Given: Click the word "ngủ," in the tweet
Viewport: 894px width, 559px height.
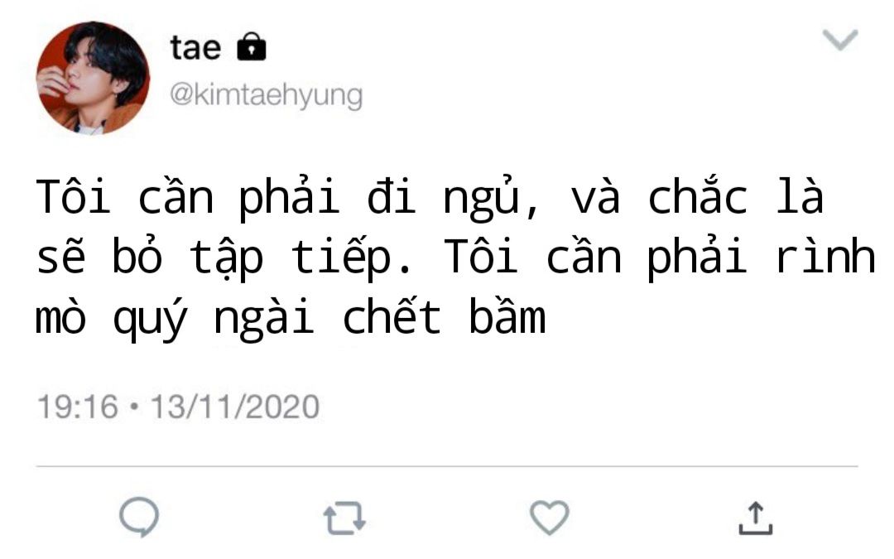Looking at the screenshot, I should click(491, 197).
